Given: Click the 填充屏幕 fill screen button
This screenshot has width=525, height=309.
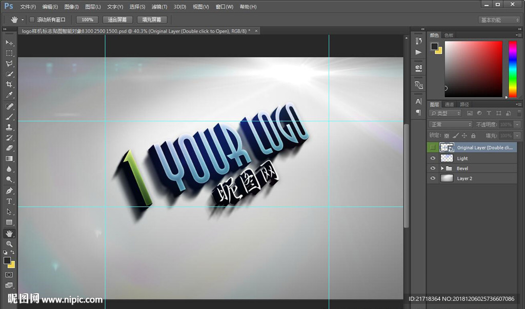Looking at the screenshot, I should click(x=152, y=20).
